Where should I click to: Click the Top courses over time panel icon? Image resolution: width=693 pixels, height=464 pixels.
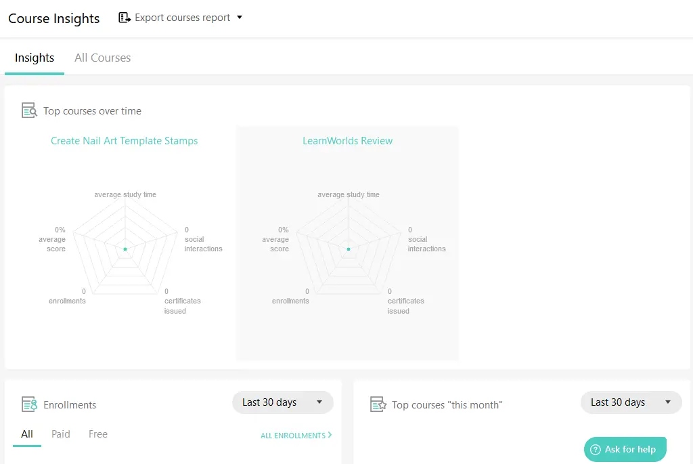point(27,110)
